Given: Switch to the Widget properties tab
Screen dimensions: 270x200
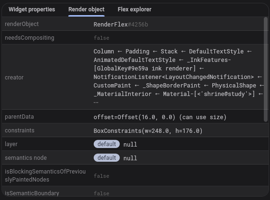Looking at the screenshot, I should tap(32, 9).
